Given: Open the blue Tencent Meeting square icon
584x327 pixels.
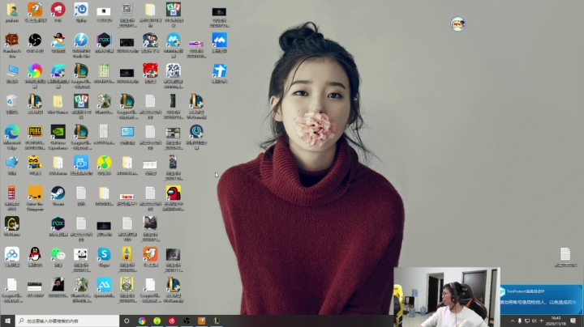Looking at the screenshot, I should 219,40.
